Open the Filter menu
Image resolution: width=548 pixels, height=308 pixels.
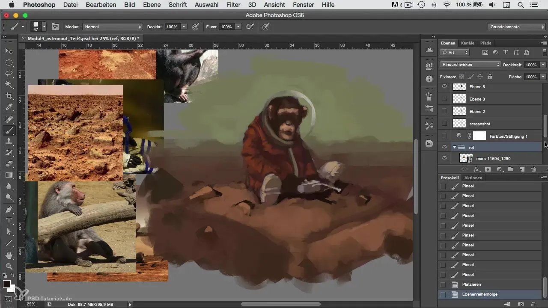[233, 5]
